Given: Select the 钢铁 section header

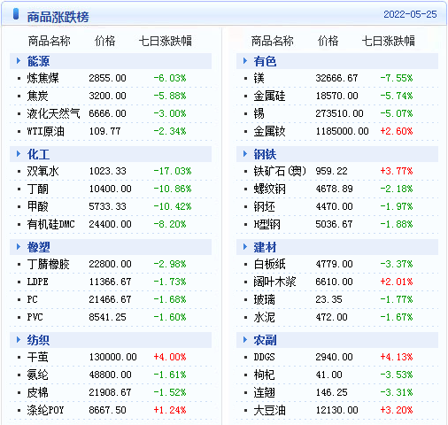Looking at the screenshot, I should [x=265, y=154].
